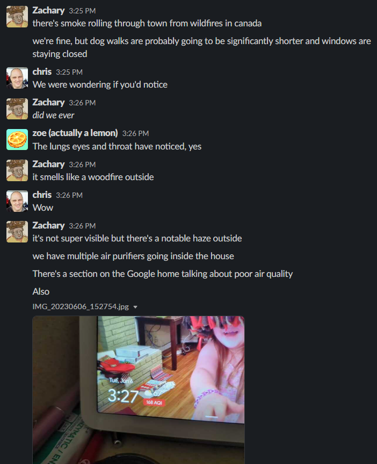Select the message "it smells like a woodfire outside"
The height and width of the screenshot is (464, 377).
[x=93, y=177]
